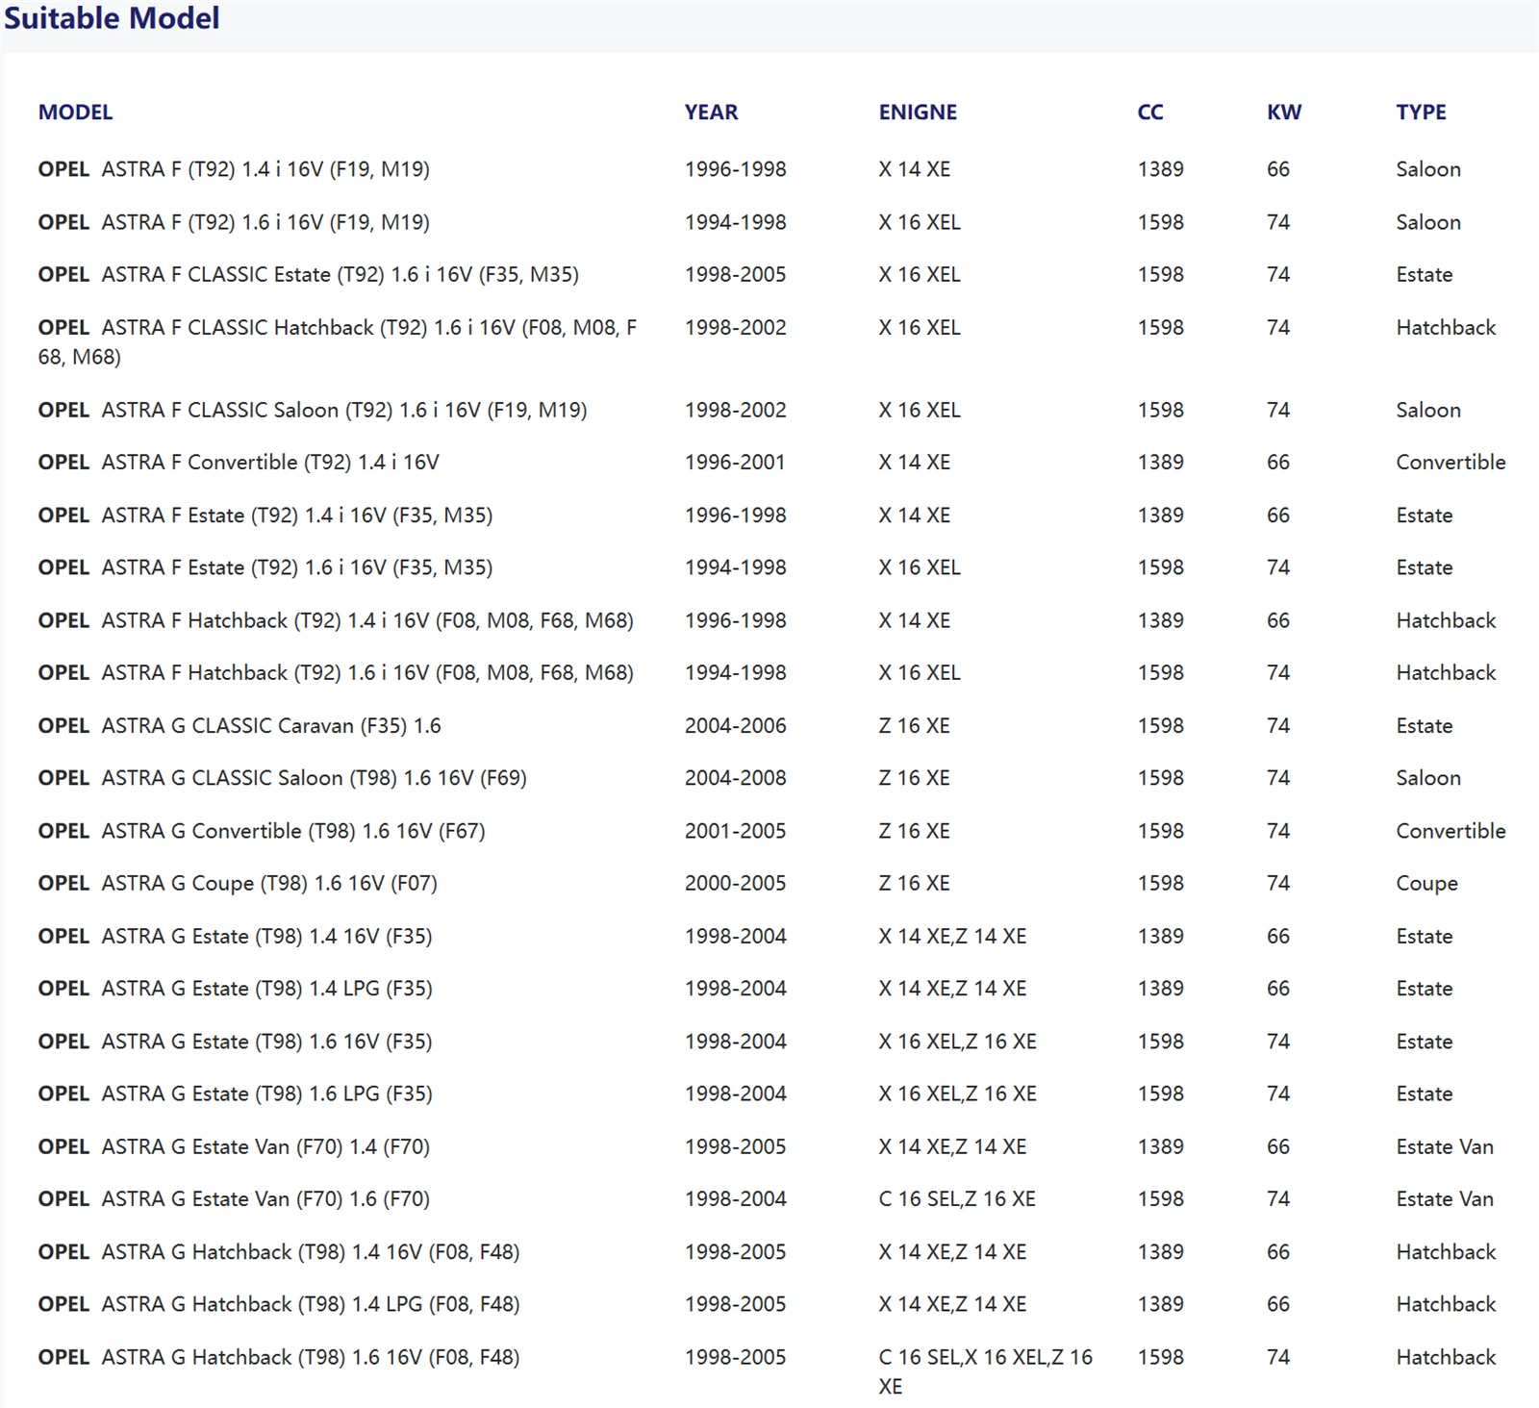The width and height of the screenshot is (1539, 1408).
Task: Click year 1996-2001 in Convertible row
Action: point(735,462)
